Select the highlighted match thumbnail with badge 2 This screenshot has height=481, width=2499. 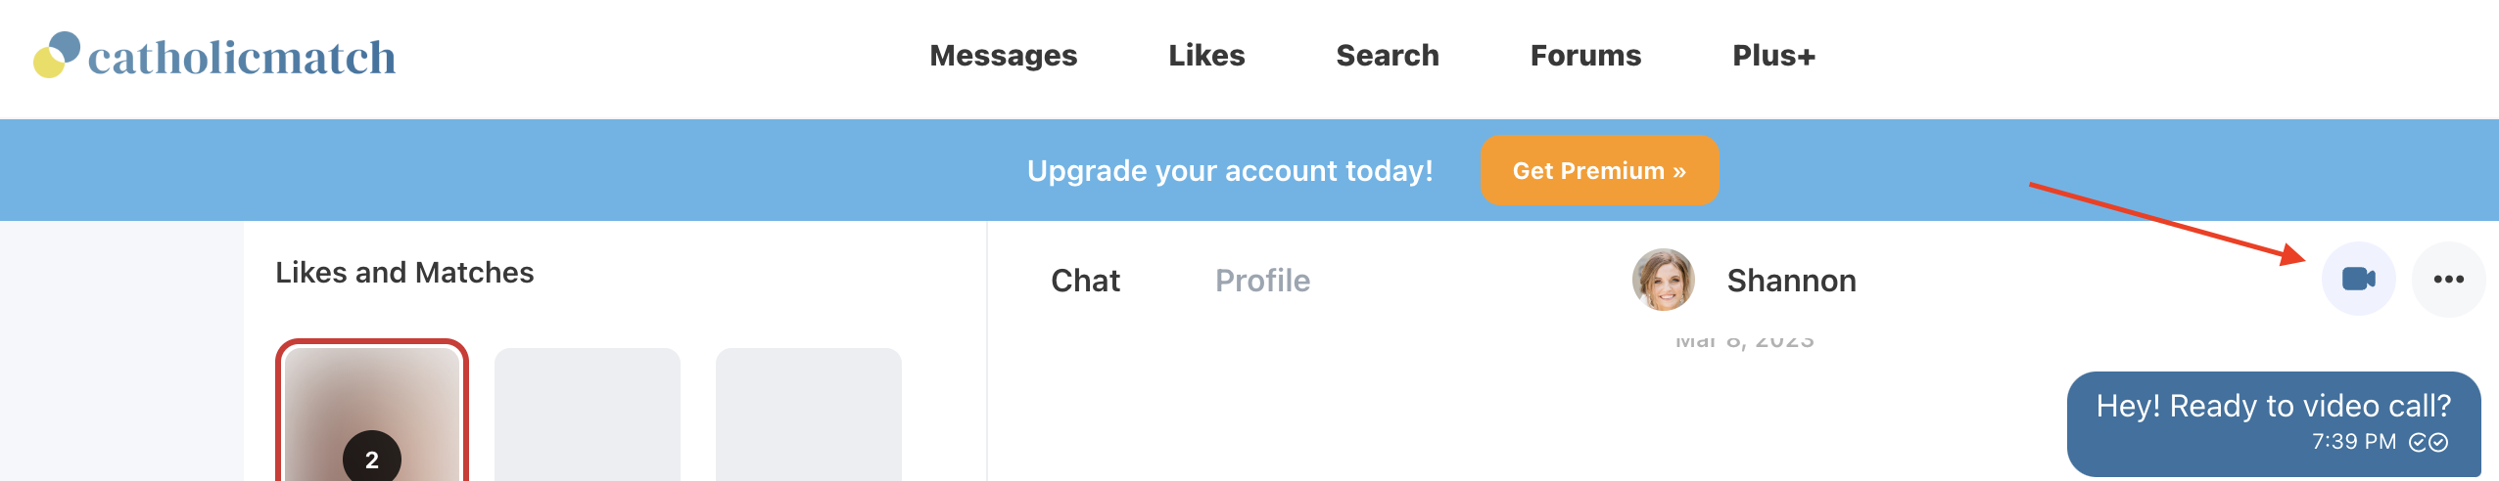pos(372,413)
